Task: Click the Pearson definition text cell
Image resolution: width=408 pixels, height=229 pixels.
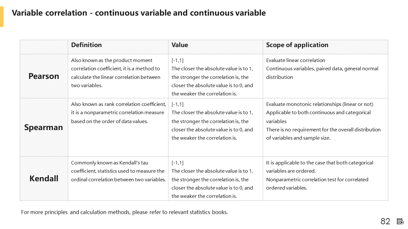Action: [116, 73]
